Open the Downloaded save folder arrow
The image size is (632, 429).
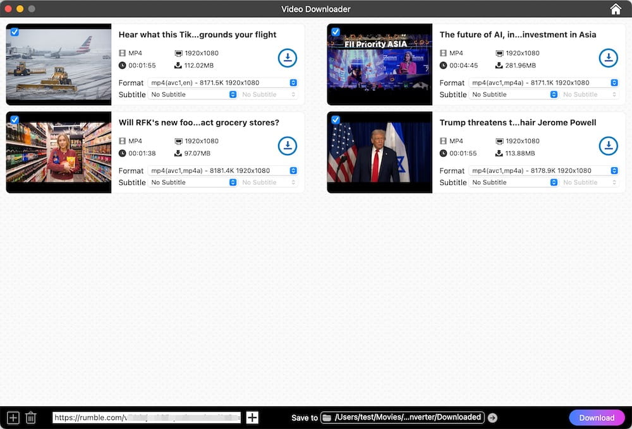pos(492,417)
